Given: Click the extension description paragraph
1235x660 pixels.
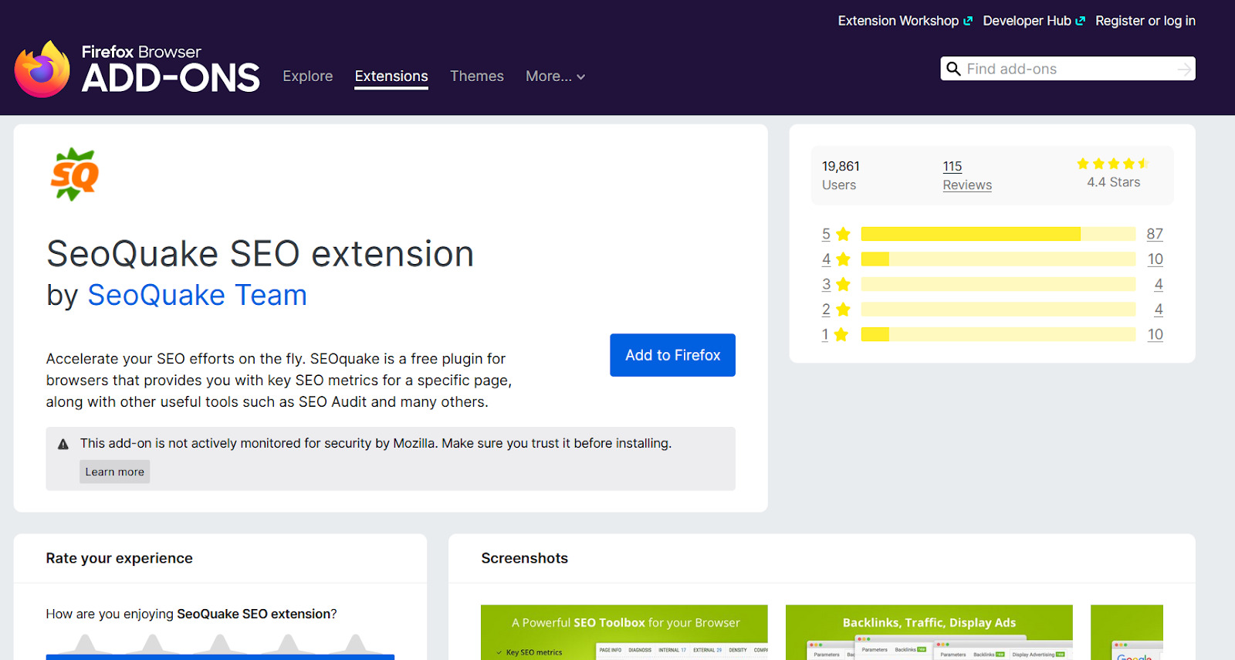Looking at the screenshot, I should tap(279, 381).
